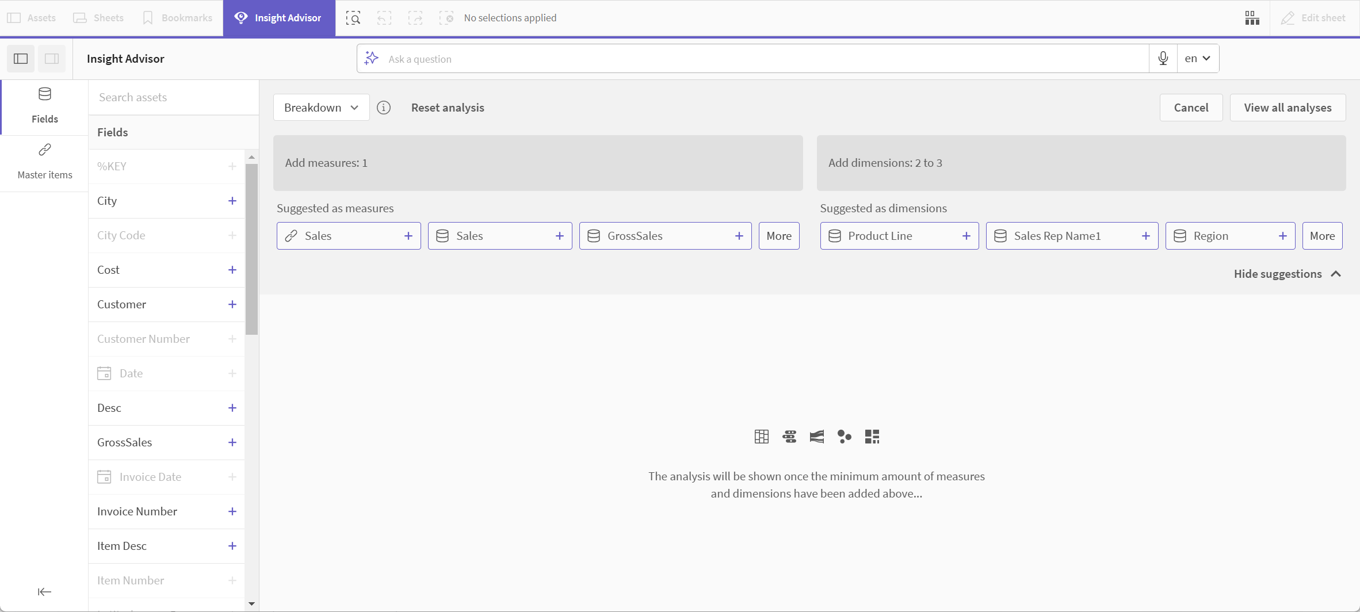
Task: Click the Breakdown analysis info icon
Action: coord(384,108)
